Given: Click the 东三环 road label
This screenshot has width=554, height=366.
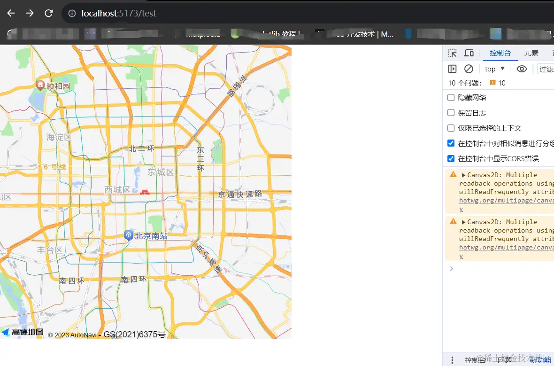Looking at the screenshot, I should [x=200, y=159].
